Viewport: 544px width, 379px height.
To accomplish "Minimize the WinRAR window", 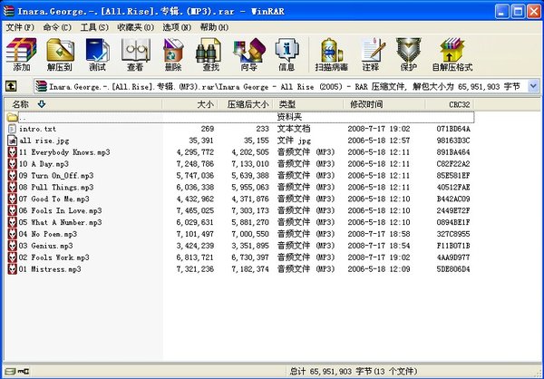I will (501, 11).
